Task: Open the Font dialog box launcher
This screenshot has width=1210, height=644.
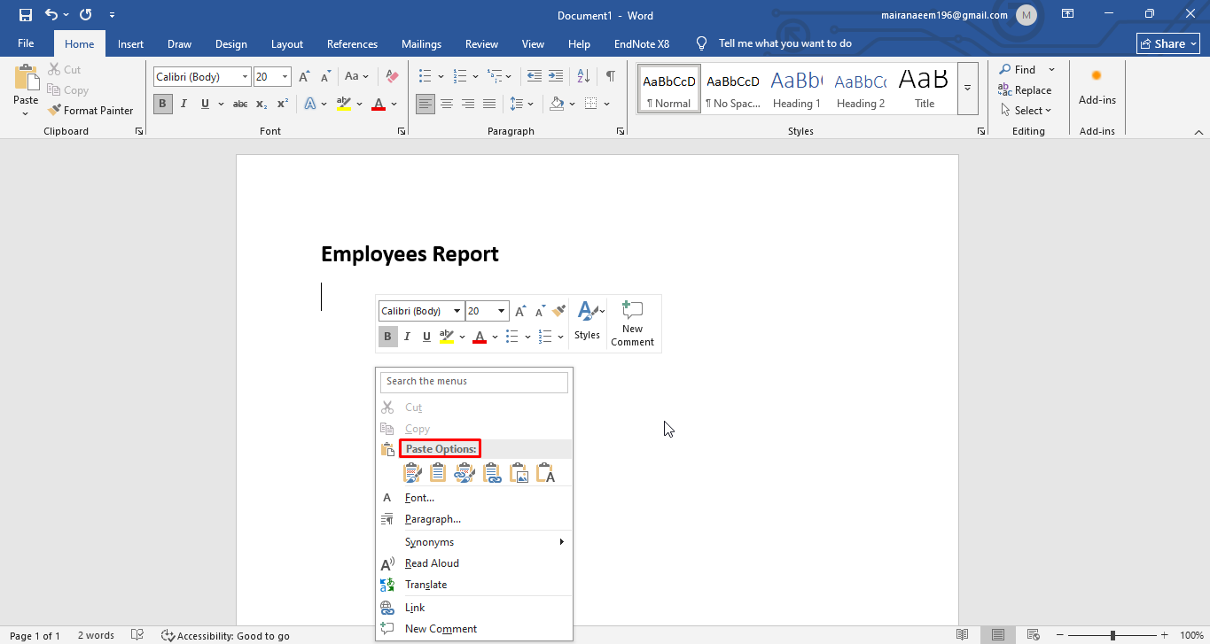Action: pyautogui.click(x=402, y=131)
